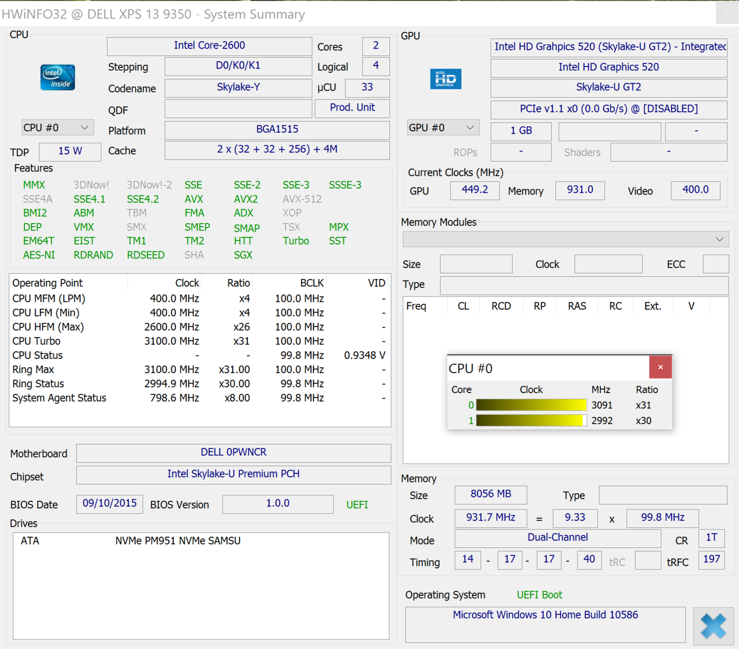Expand the Memory Modules dropdown
The width and height of the screenshot is (739, 649).
[x=566, y=239]
